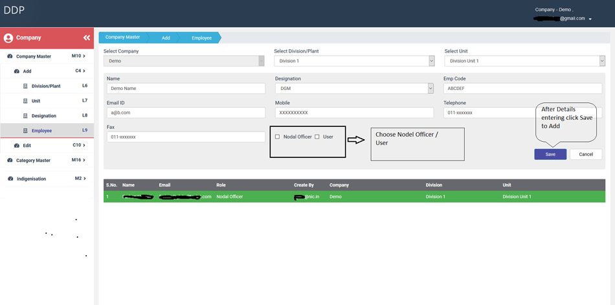Click the Designation building icon
This screenshot has width=615, height=305.
point(26,116)
